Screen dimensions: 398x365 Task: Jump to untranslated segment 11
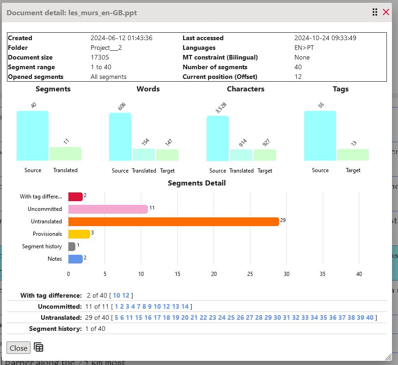coord(129,317)
